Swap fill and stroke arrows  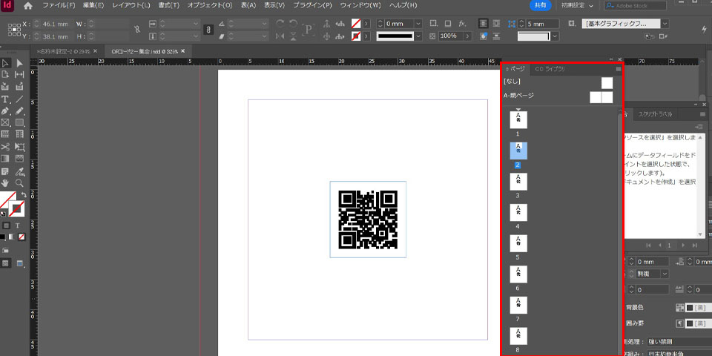(x=24, y=194)
